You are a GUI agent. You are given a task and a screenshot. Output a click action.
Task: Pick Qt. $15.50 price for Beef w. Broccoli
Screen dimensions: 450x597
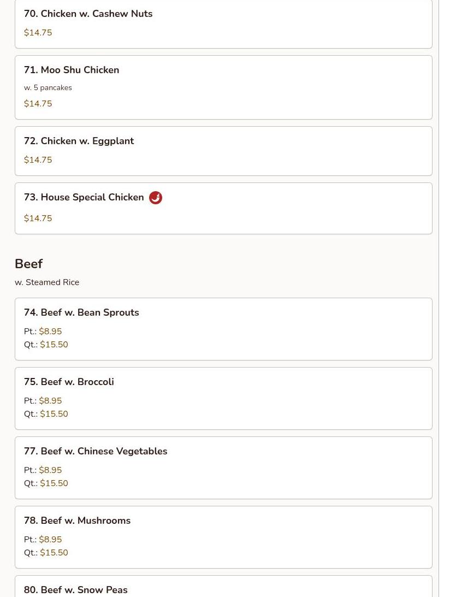(46, 414)
